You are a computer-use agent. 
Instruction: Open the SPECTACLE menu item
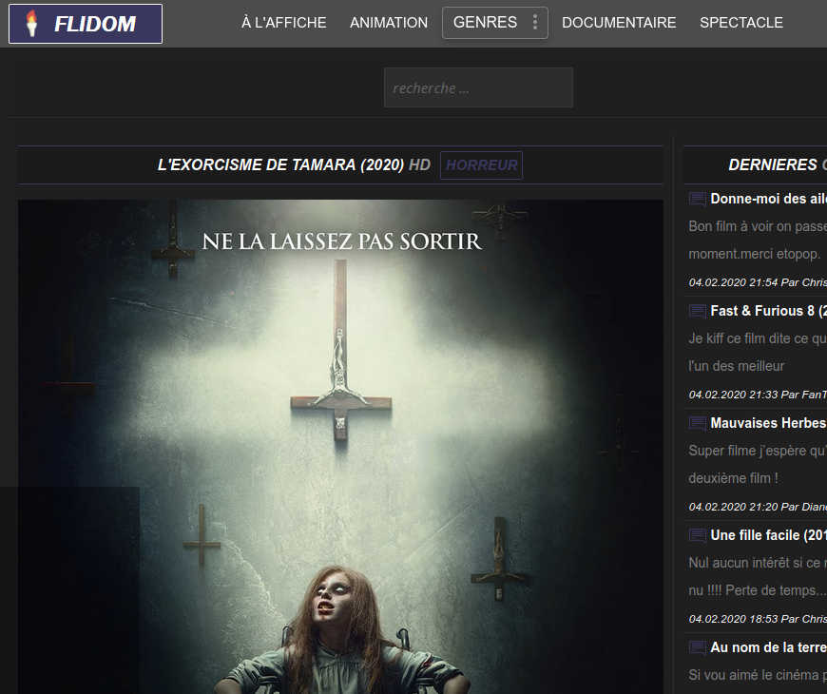click(741, 23)
